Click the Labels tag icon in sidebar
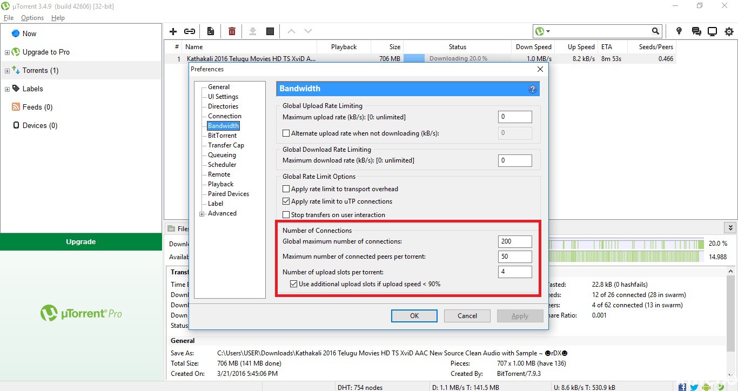Viewport: 738px width, 391px height. tap(16, 89)
